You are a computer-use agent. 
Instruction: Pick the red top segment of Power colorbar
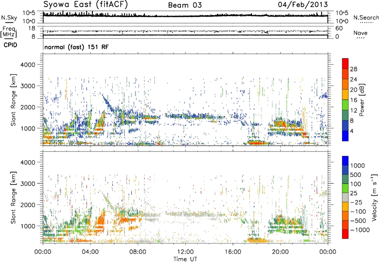(345, 63)
